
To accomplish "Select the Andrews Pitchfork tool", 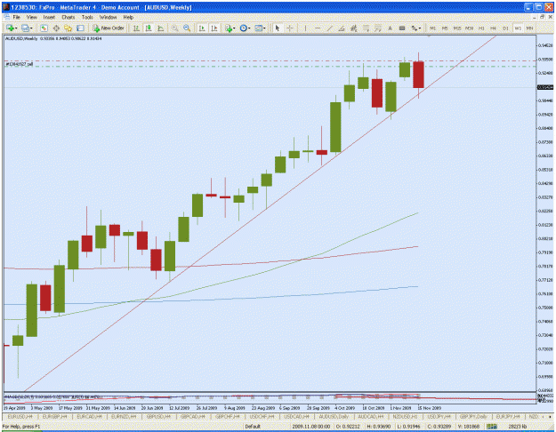I will [378, 28].
